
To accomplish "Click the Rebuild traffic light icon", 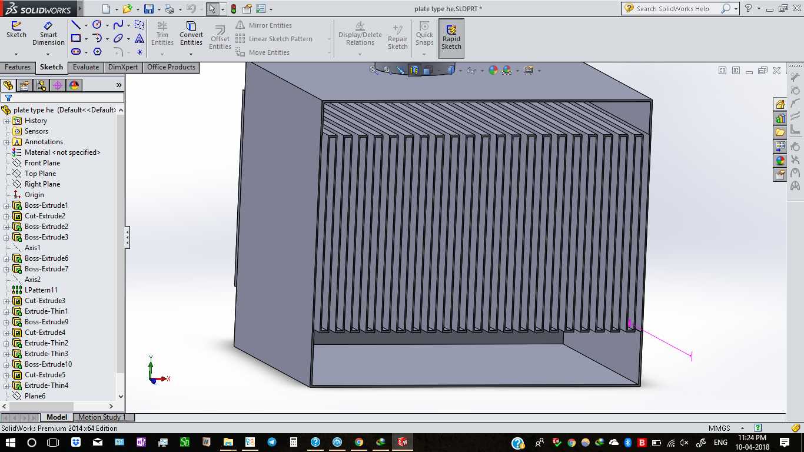I will (234, 9).
